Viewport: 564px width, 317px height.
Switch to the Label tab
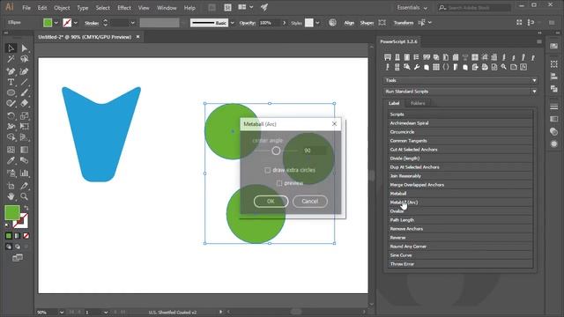[x=394, y=103]
